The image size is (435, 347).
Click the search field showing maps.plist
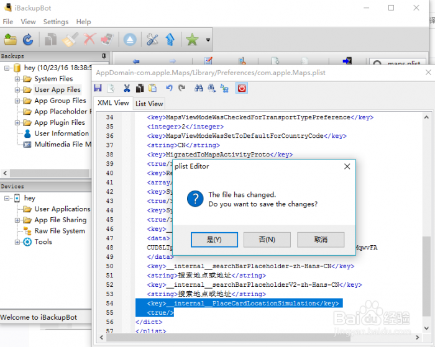pos(398,62)
